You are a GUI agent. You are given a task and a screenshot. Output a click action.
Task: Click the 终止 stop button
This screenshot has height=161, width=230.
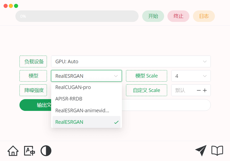[178, 16]
